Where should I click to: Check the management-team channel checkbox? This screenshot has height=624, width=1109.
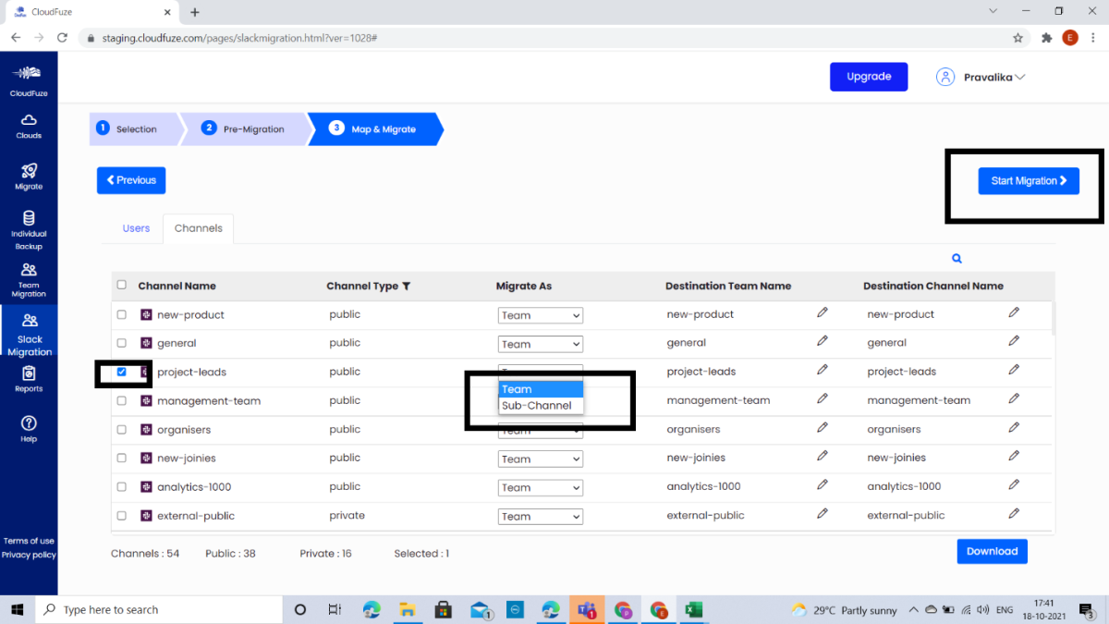121,401
